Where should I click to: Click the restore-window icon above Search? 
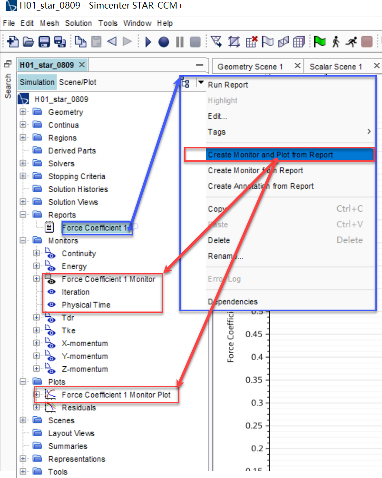(8, 64)
